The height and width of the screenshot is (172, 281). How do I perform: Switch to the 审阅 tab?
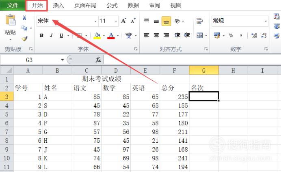point(155,5)
